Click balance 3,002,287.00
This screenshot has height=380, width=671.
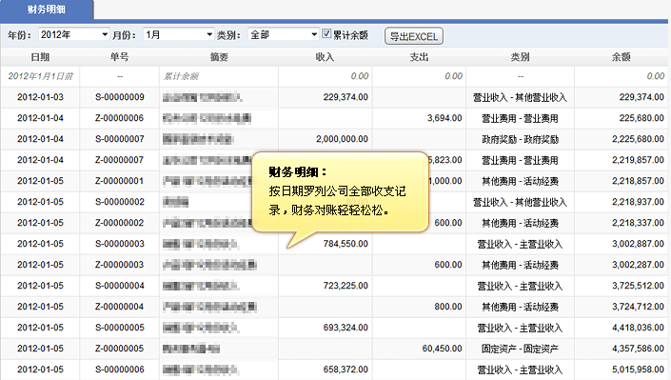pyautogui.click(x=638, y=265)
